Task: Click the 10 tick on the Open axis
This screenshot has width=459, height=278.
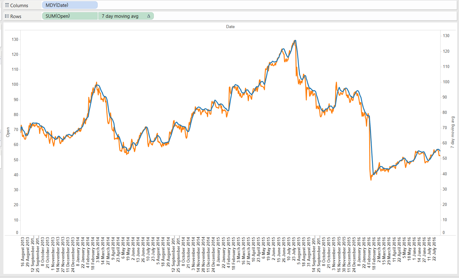Action: coord(16,220)
